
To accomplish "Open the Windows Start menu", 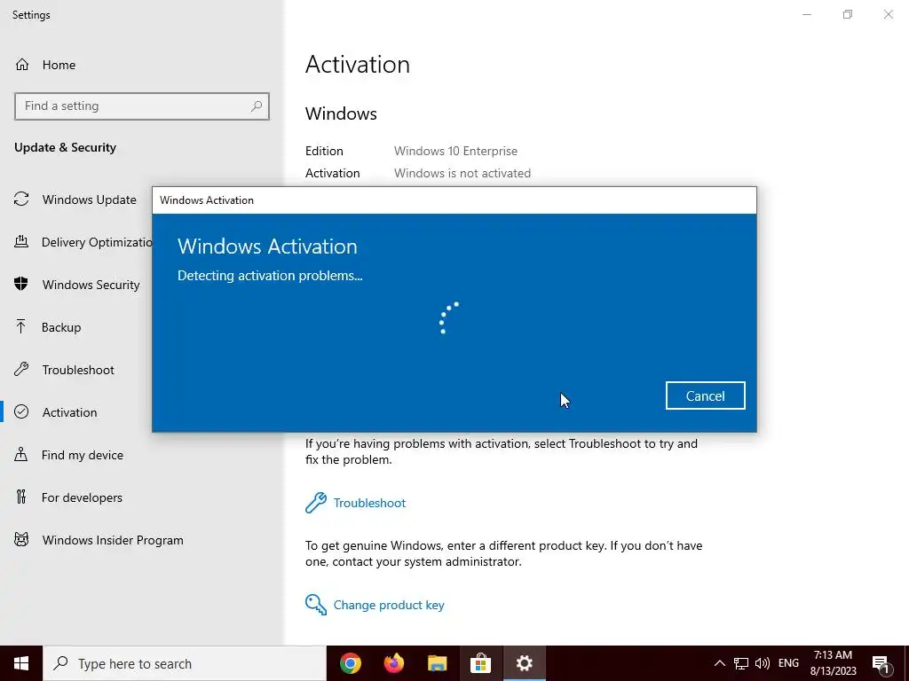I will coord(21,663).
